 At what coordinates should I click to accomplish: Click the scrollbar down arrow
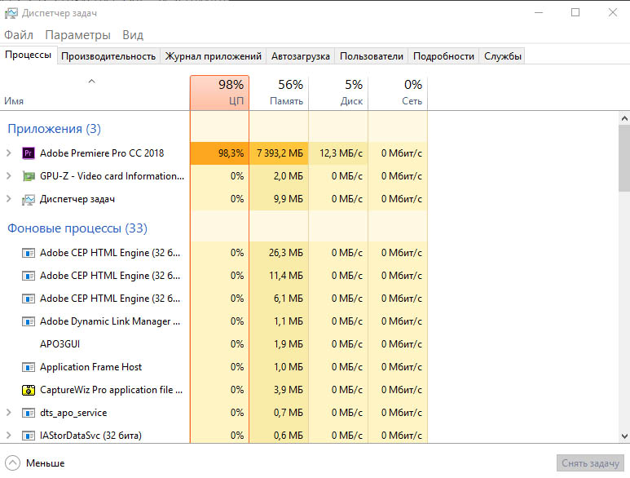(624, 436)
